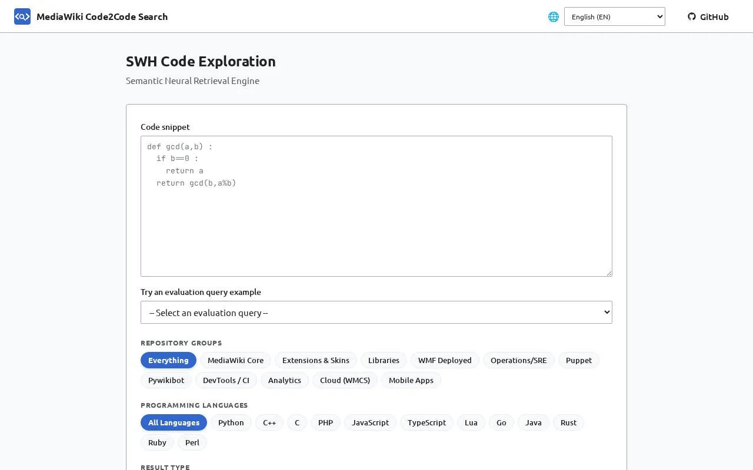
Task: Click the Semantic Neural Retrieval Engine subtitle
Action: (x=192, y=80)
